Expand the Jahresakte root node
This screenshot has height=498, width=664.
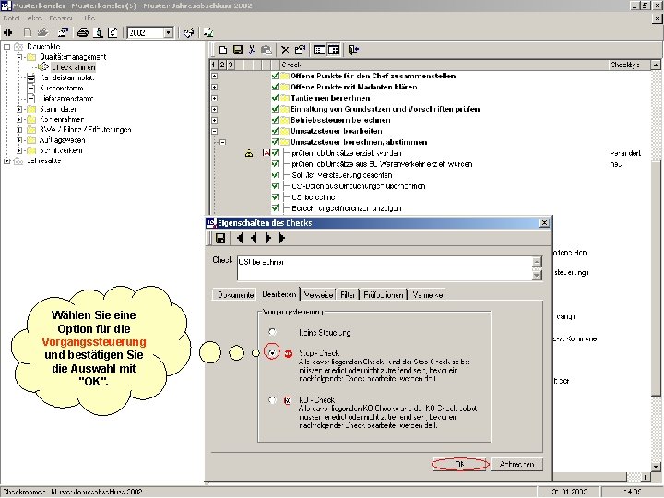point(6,160)
